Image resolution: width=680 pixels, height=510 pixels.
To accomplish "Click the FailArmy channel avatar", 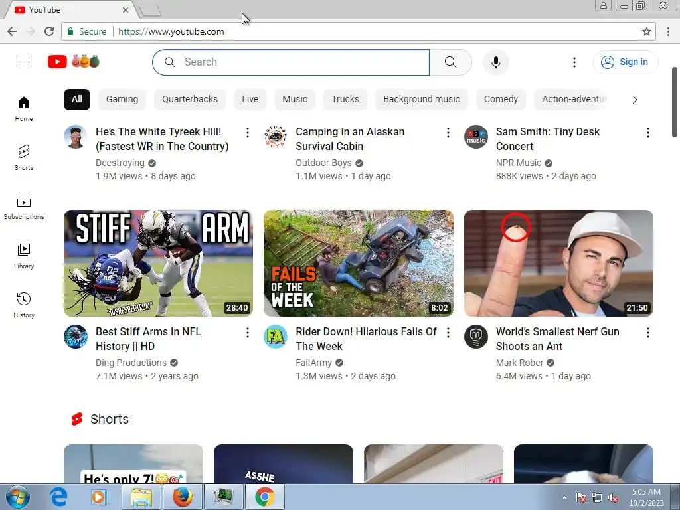I will (x=276, y=337).
